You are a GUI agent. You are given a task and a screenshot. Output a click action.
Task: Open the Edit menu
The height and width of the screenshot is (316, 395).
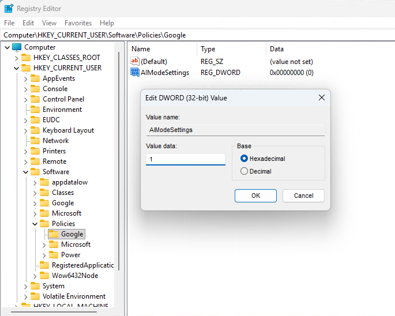click(x=28, y=23)
